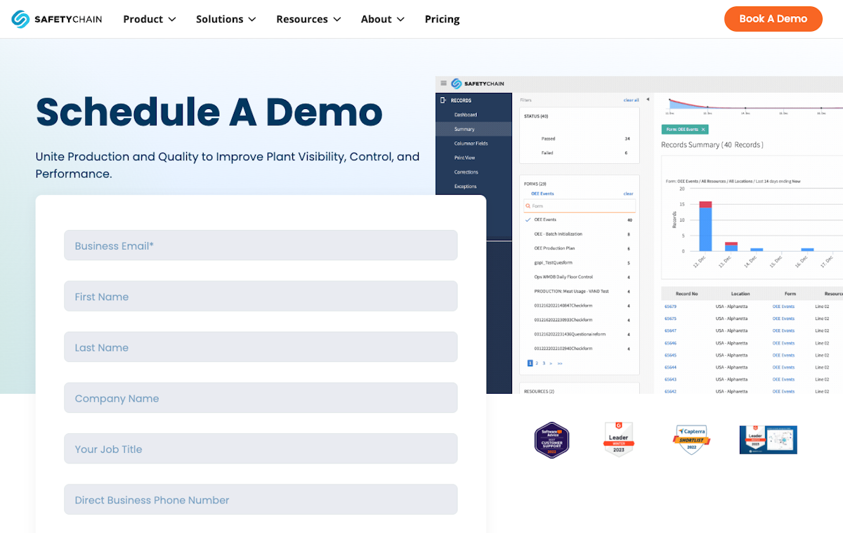
Task: Click the Capterra Shortlist 2022 badge
Action: click(691, 439)
